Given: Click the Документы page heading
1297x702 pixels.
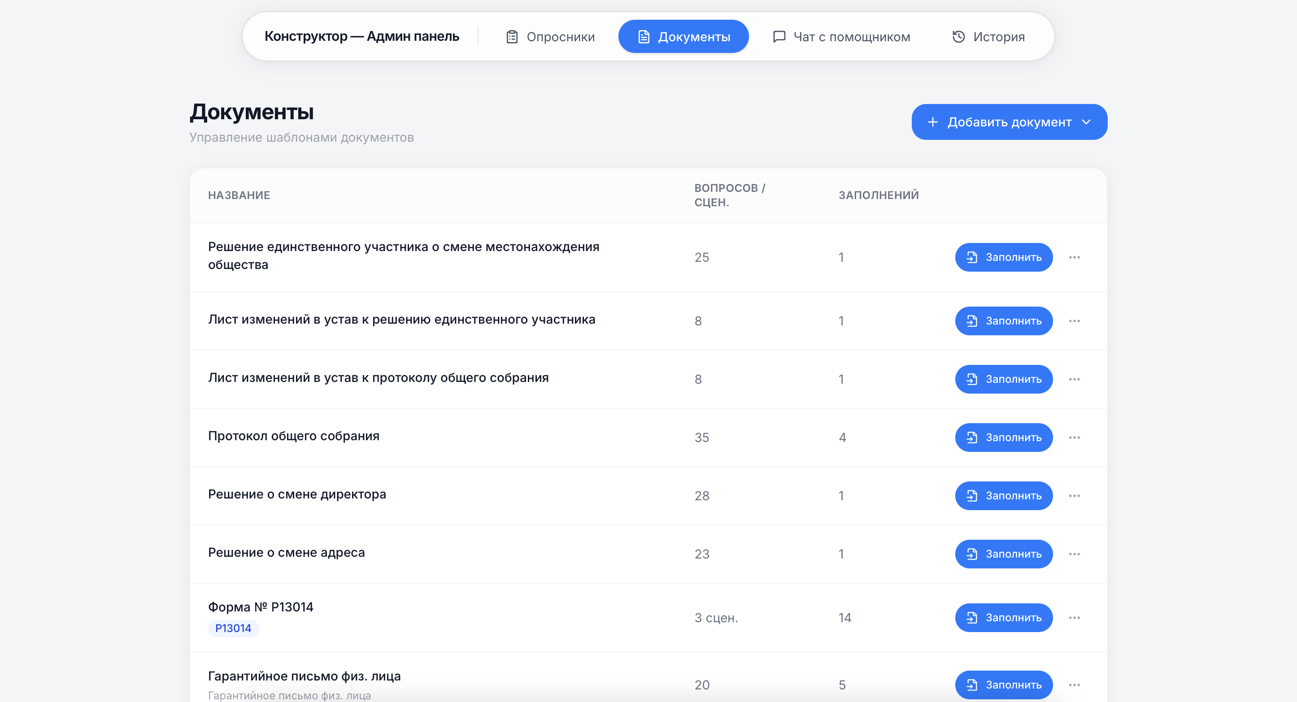Looking at the screenshot, I should tap(251, 112).
